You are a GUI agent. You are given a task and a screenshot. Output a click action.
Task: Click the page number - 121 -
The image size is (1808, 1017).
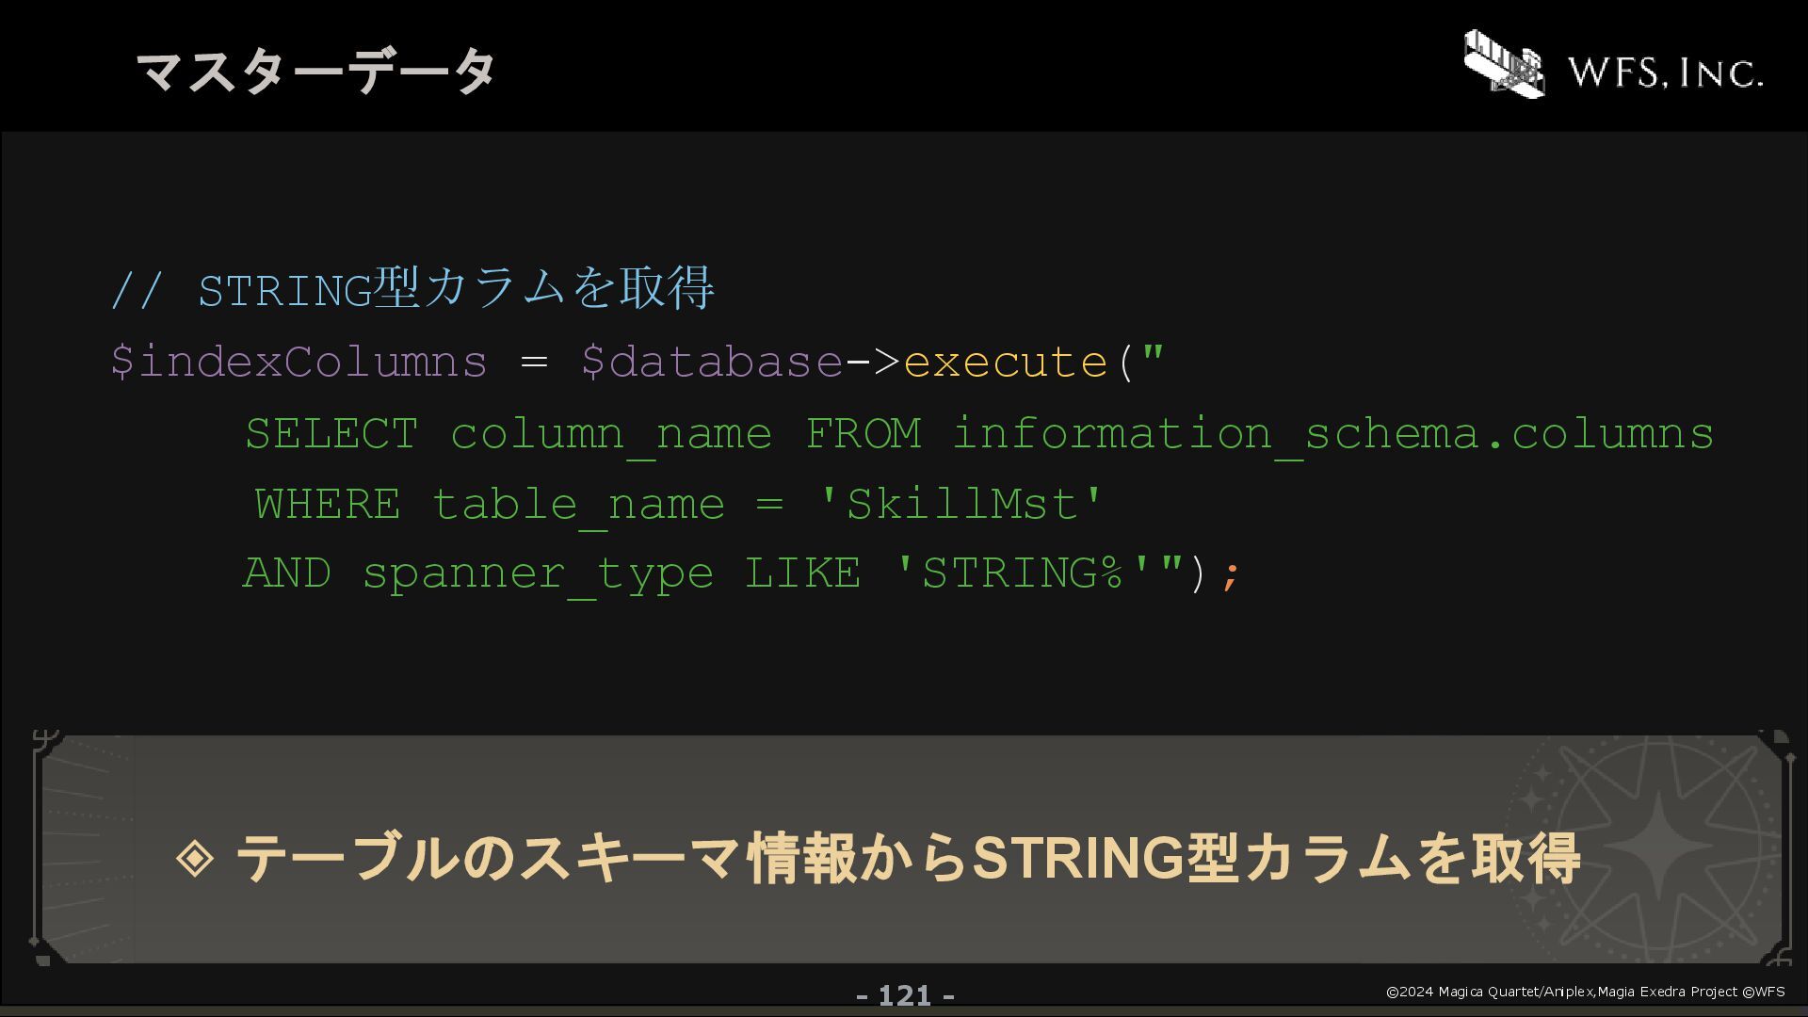pyautogui.click(x=905, y=995)
